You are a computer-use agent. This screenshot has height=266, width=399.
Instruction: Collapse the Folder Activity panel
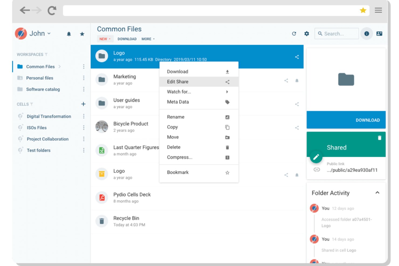[x=377, y=193]
